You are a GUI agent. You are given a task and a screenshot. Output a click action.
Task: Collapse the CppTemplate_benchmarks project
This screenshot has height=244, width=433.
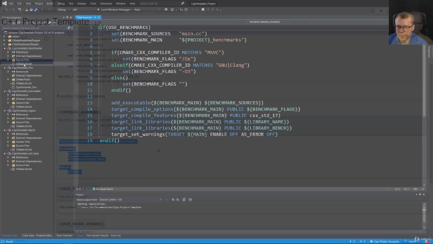click(5, 48)
